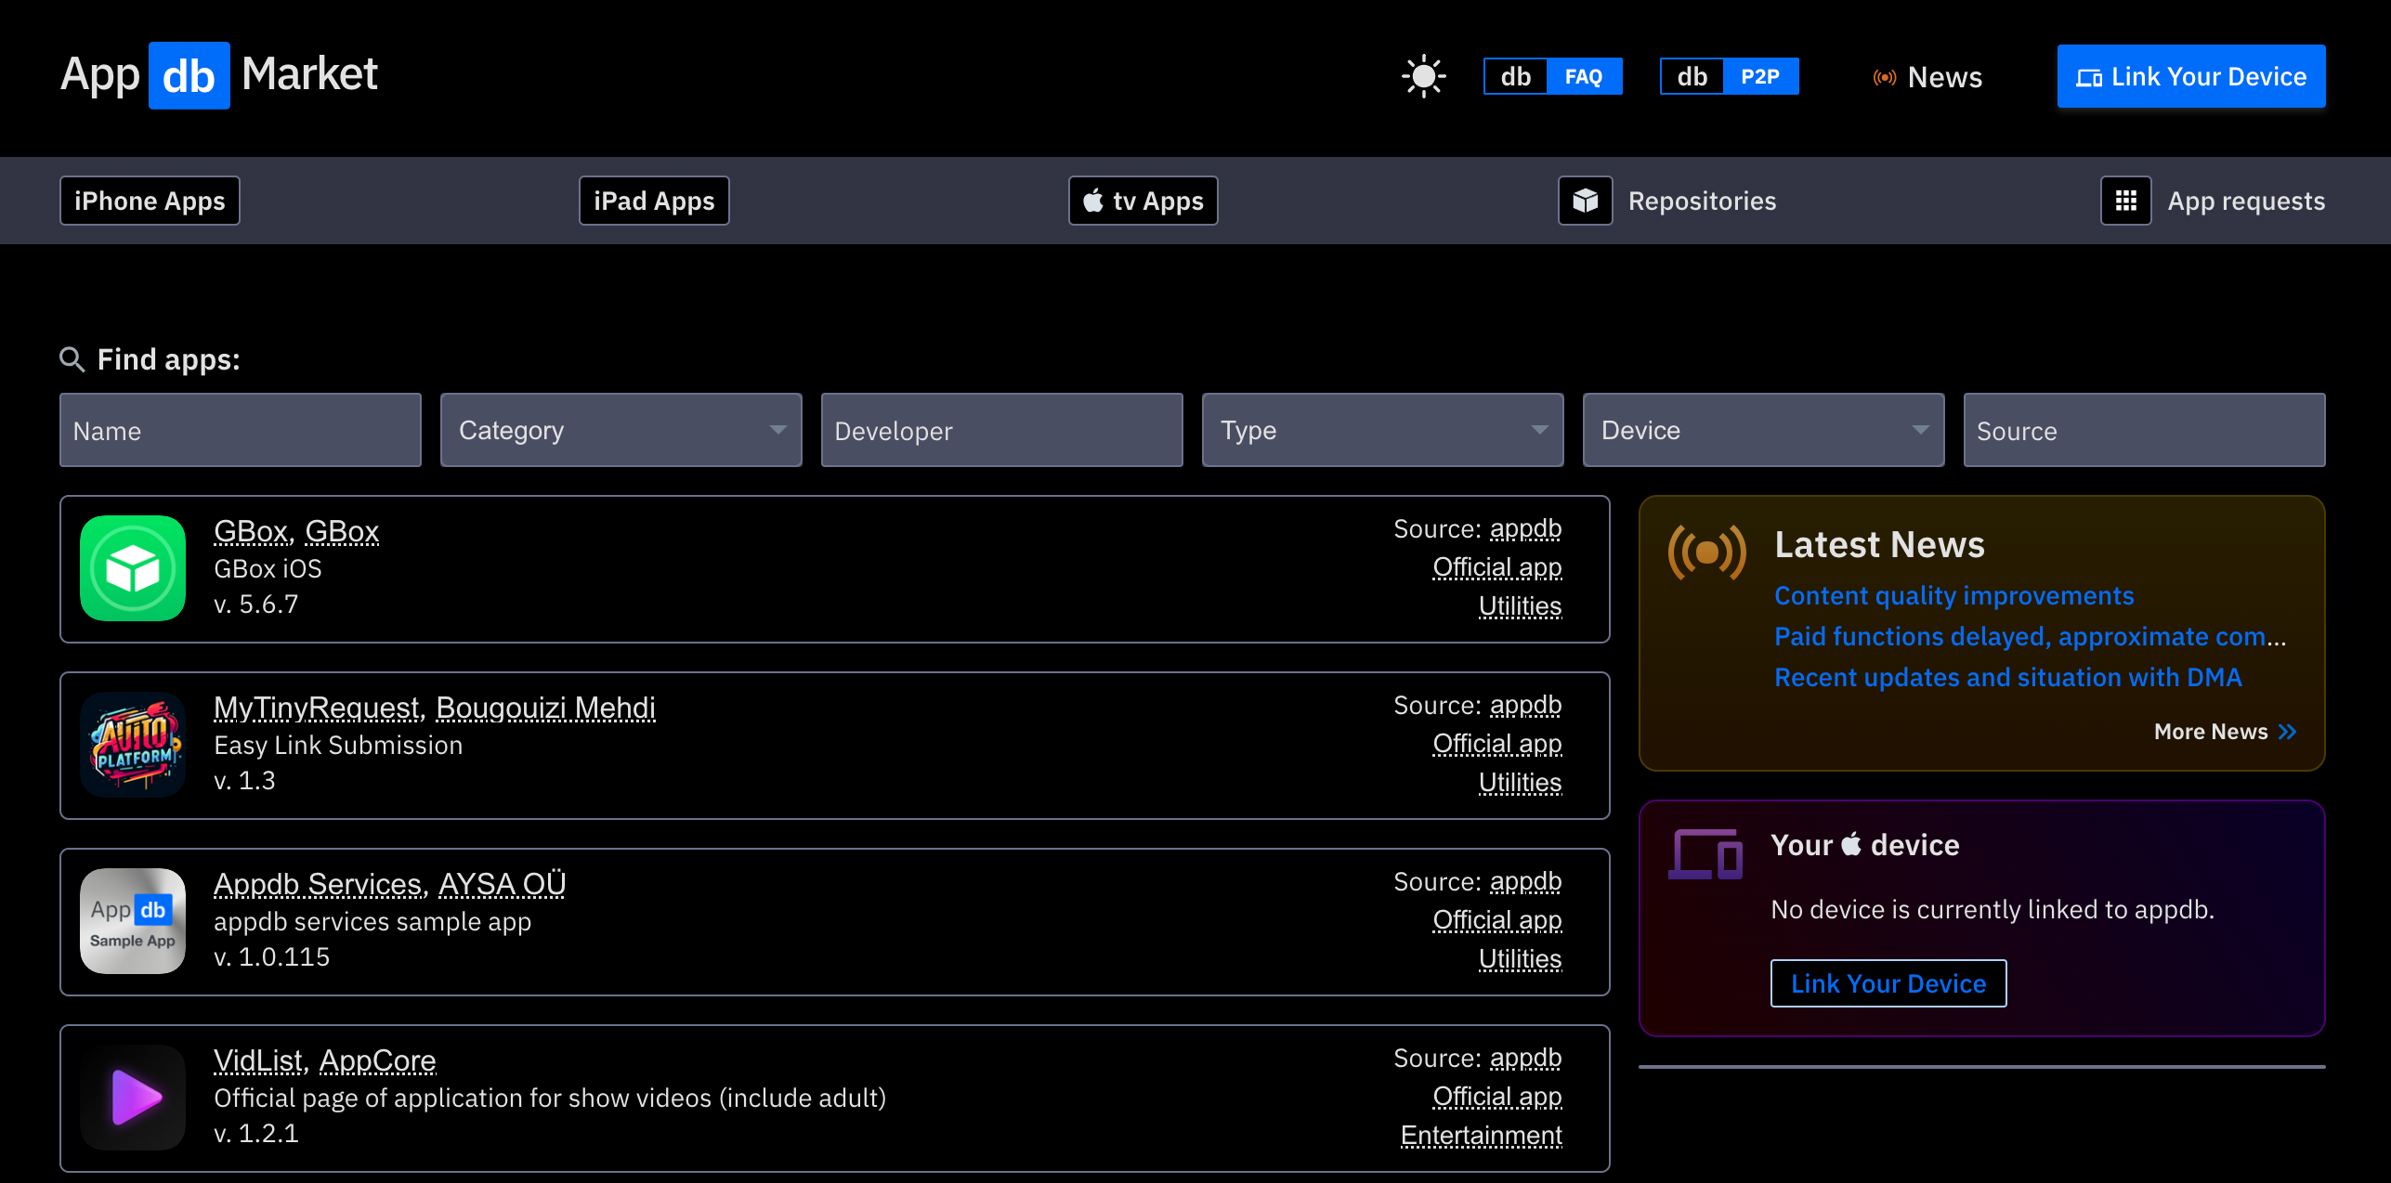Open the tv Apps tab
The height and width of the screenshot is (1183, 2391).
1143,201
